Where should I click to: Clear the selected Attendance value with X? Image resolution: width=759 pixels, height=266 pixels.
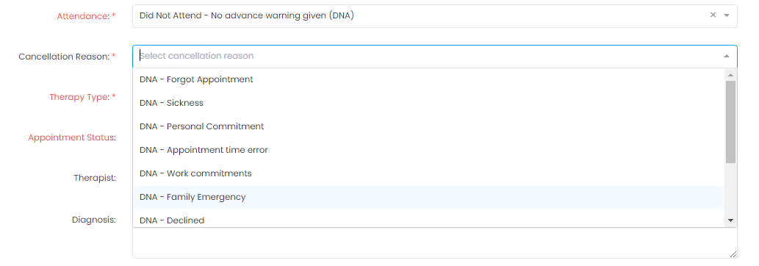point(713,15)
